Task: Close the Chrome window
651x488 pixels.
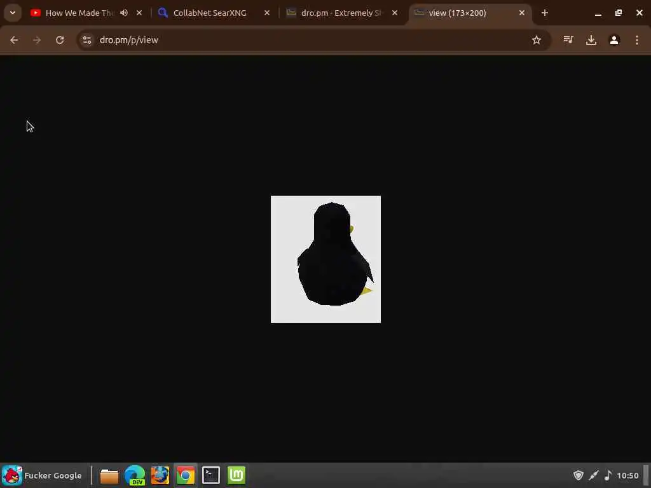Action: 640,13
